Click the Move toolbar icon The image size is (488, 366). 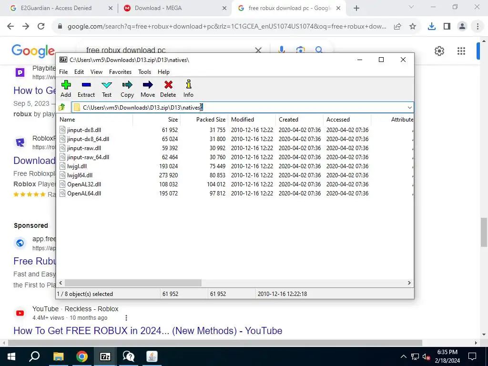148,89
